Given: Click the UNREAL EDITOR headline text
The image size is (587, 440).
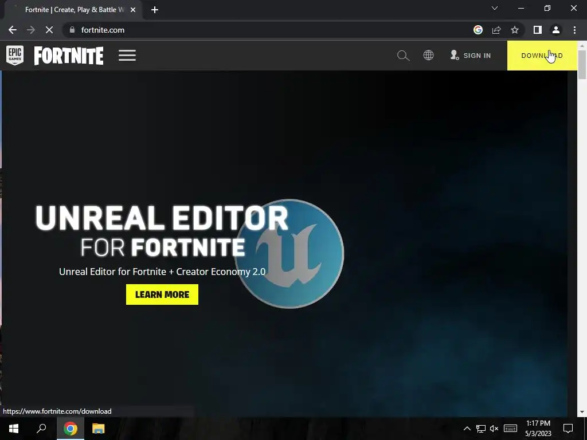Looking at the screenshot, I should (x=162, y=218).
